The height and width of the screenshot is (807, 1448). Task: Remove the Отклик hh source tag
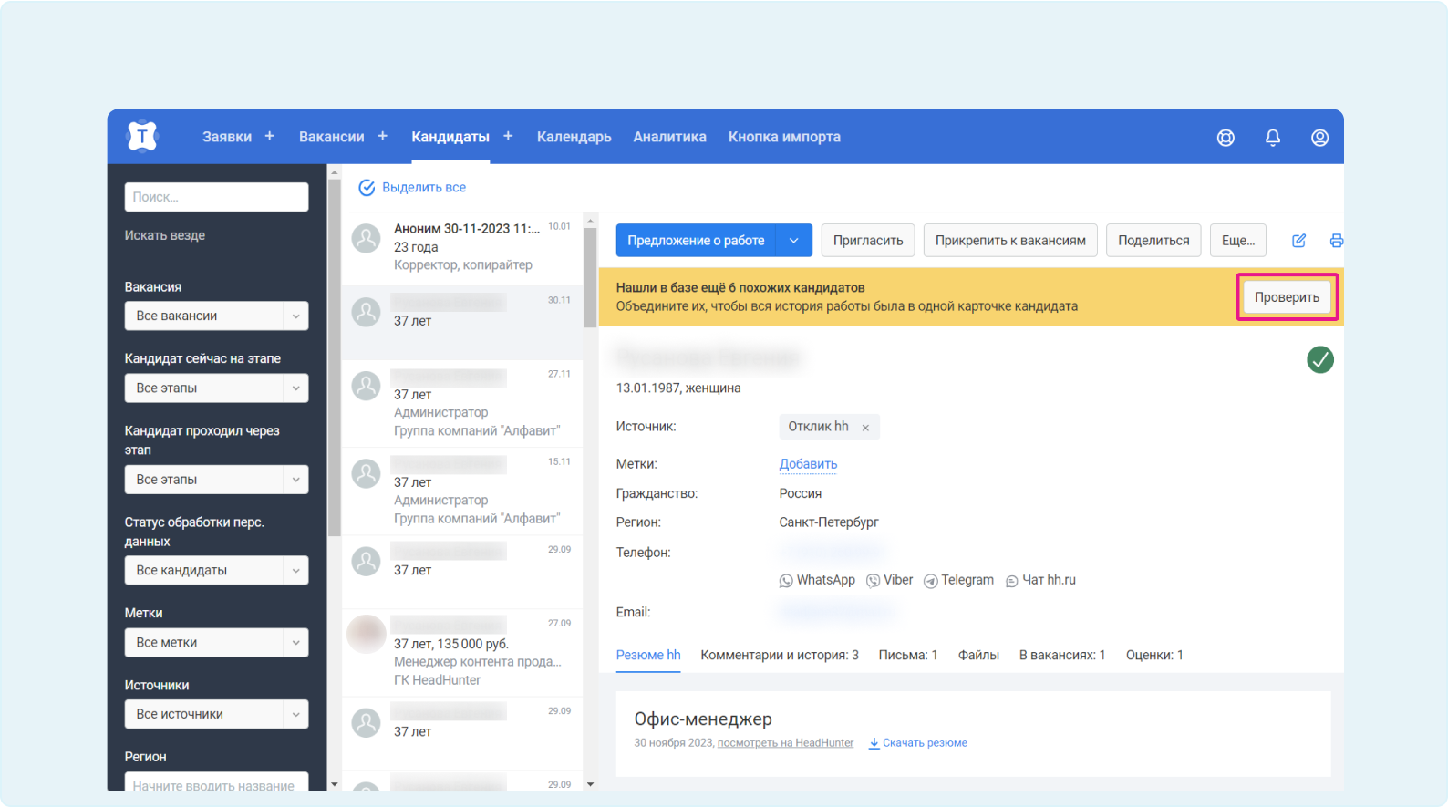click(865, 428)
